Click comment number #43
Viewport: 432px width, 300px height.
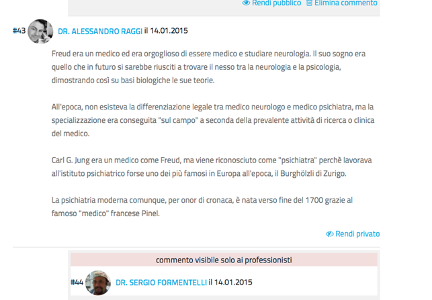tap(19, 31)
